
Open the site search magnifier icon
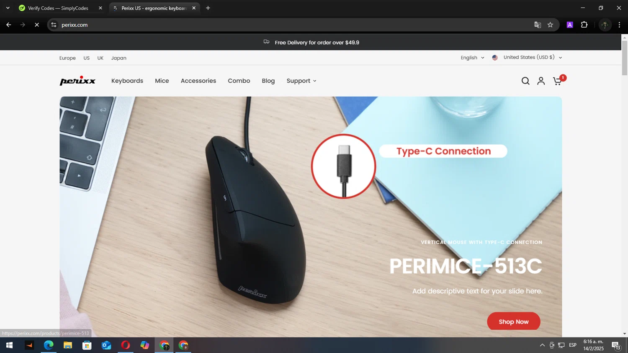(525, 81)
